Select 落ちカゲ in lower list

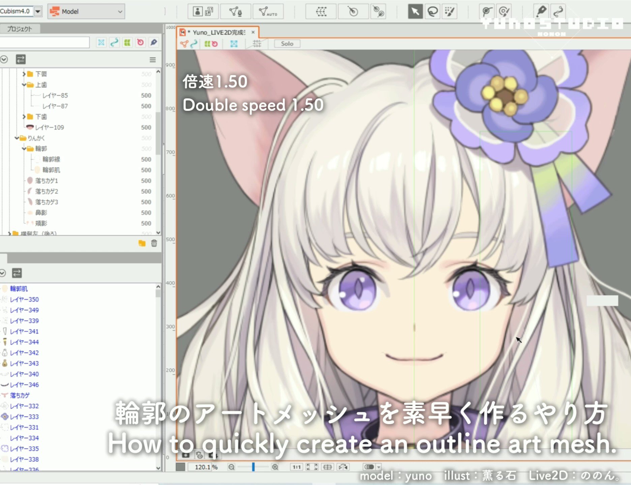pyautogui.click(x=20, y=395)
